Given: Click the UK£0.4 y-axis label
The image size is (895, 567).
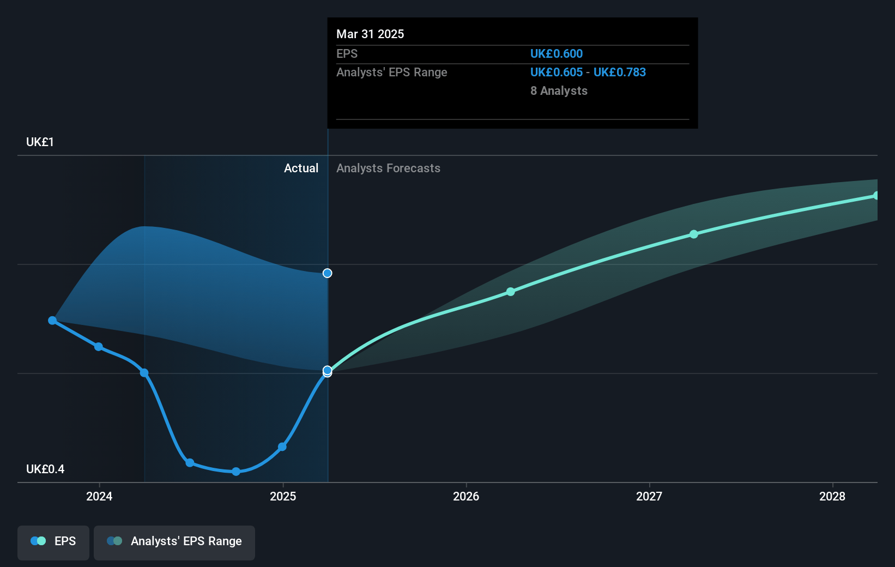Looking at the screenshot, I should (x=45, y=469).
